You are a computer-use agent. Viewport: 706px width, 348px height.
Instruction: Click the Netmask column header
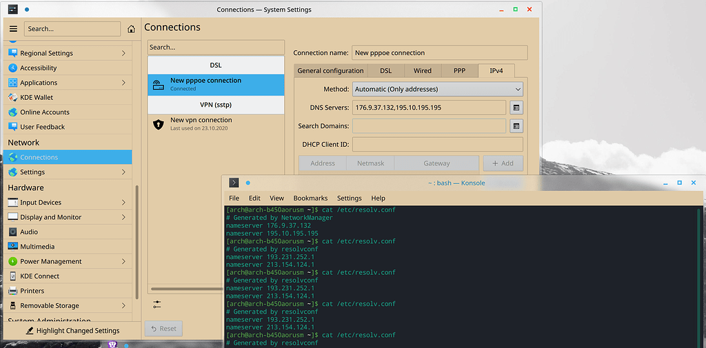point(370,163)
